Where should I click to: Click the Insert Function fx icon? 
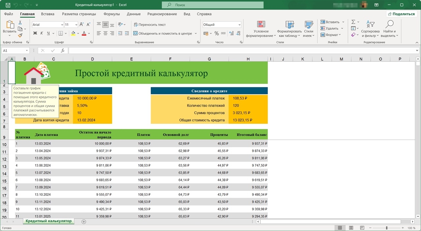62,51
